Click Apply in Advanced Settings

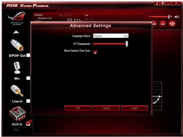pyautogui.click(x=134, y=108)
